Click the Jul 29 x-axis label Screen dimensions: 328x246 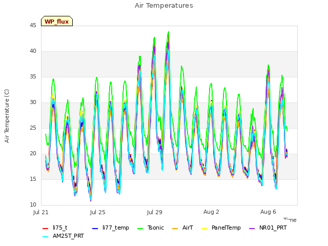[x=155, y=212]
